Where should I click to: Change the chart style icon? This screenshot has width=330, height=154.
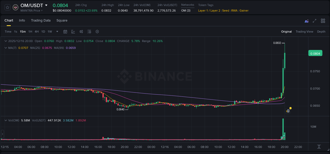tap(73, 32)
